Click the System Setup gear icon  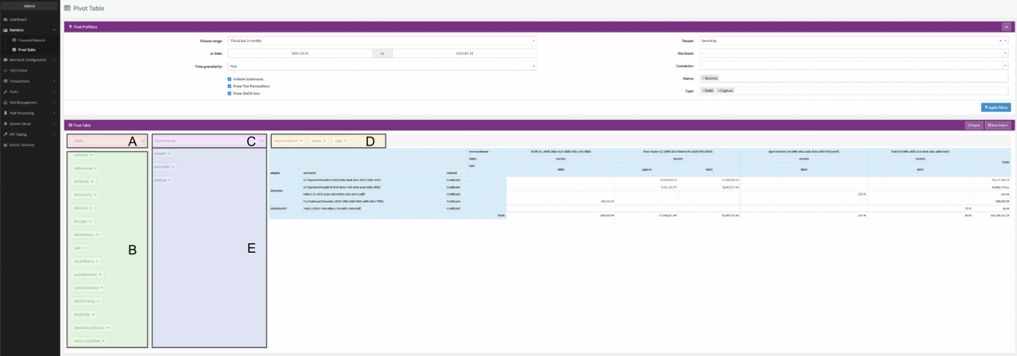pyautogui.click(x=6, y=124)
